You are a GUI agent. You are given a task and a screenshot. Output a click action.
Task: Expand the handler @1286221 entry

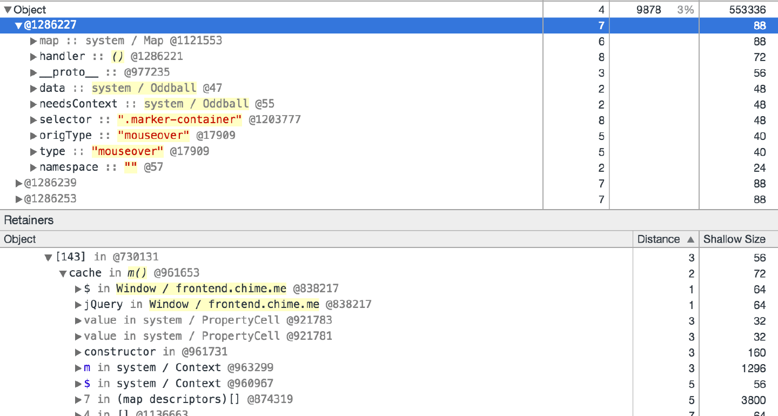[33, 57]
